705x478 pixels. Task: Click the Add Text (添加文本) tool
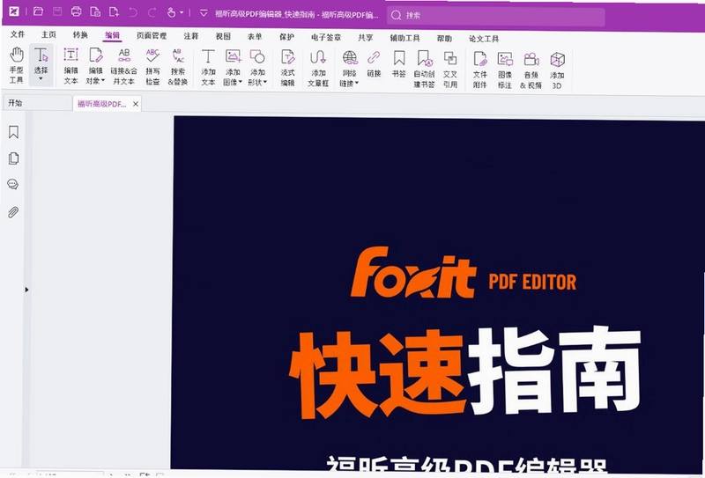pyautogui.click(x=208, y=68)
